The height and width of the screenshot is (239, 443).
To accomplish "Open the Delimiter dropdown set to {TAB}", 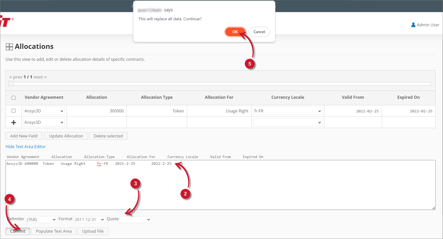I will (41, 220).
